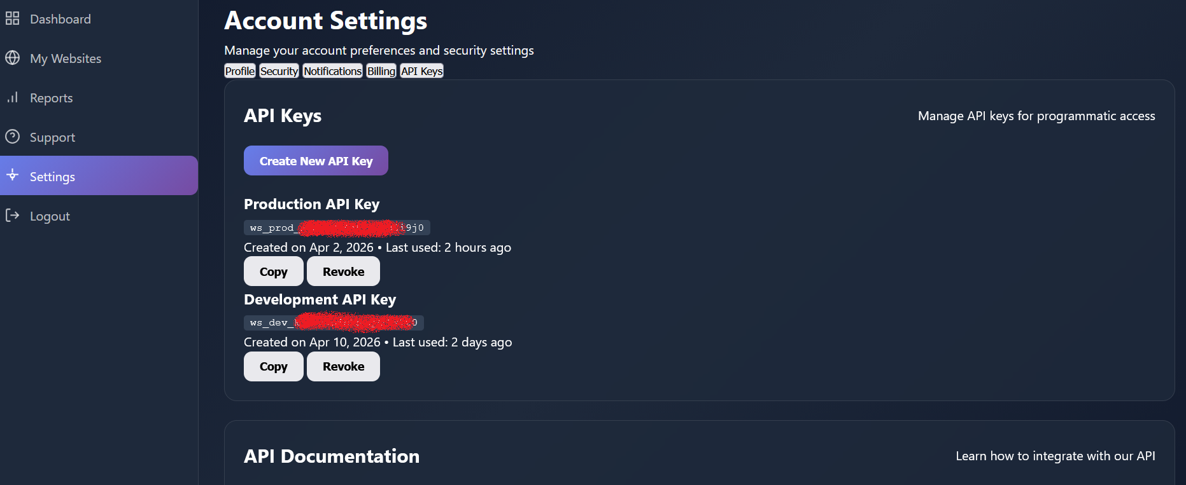This screenshot has width=1186, height=485.
Task: Open the Profile tab
Action: pyautogui.click(x=240, y=71)
